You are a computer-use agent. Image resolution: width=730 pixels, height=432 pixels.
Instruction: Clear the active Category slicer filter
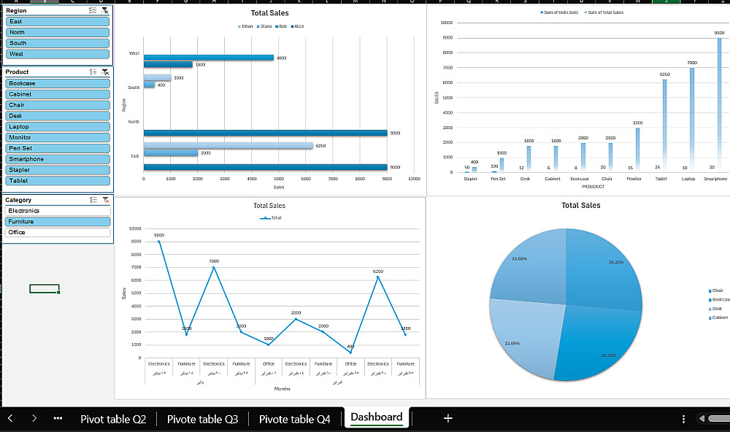[x=106, y=200]
